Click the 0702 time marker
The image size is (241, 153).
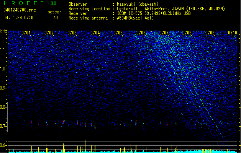pos(49,33)
